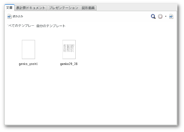Image resolution: width=184 pixels, height=132 pixels.
Task: Click the gear action menu icon
Action: click(x=160, y=16)
